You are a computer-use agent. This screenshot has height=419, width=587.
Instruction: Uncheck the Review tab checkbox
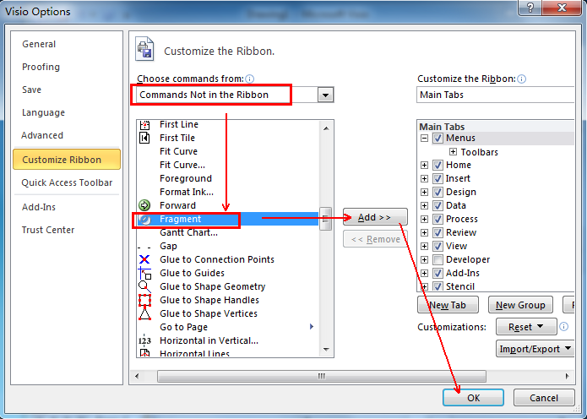coord(438,232)
